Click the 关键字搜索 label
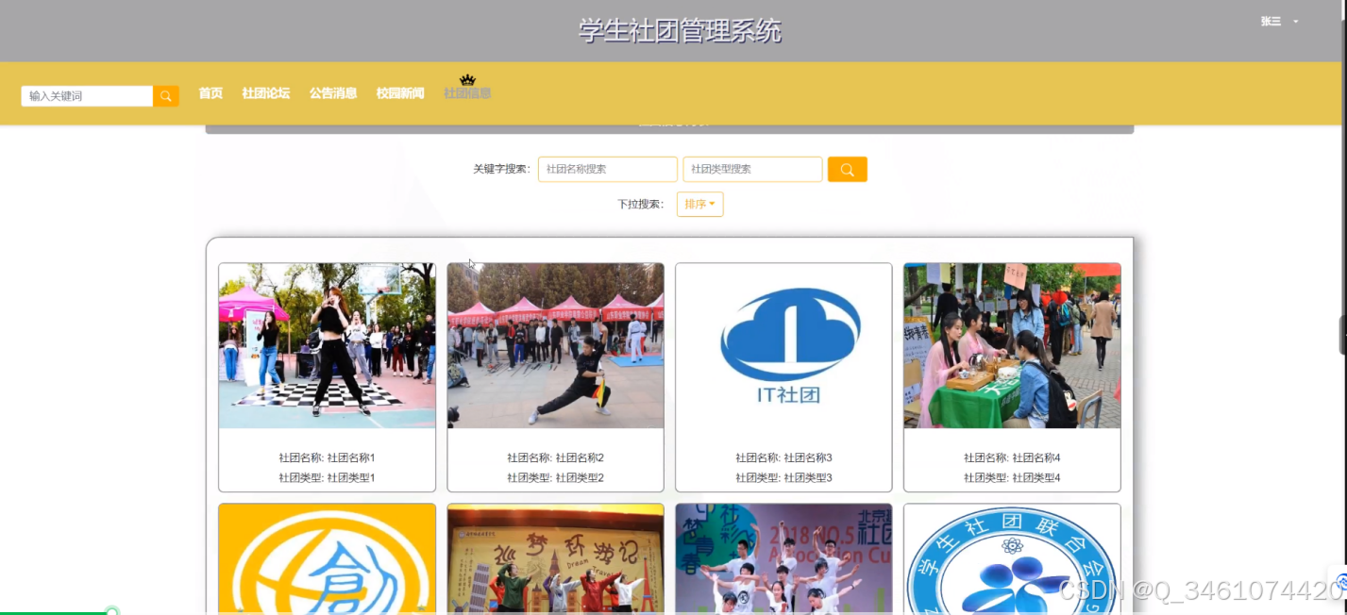 [501, 170]
